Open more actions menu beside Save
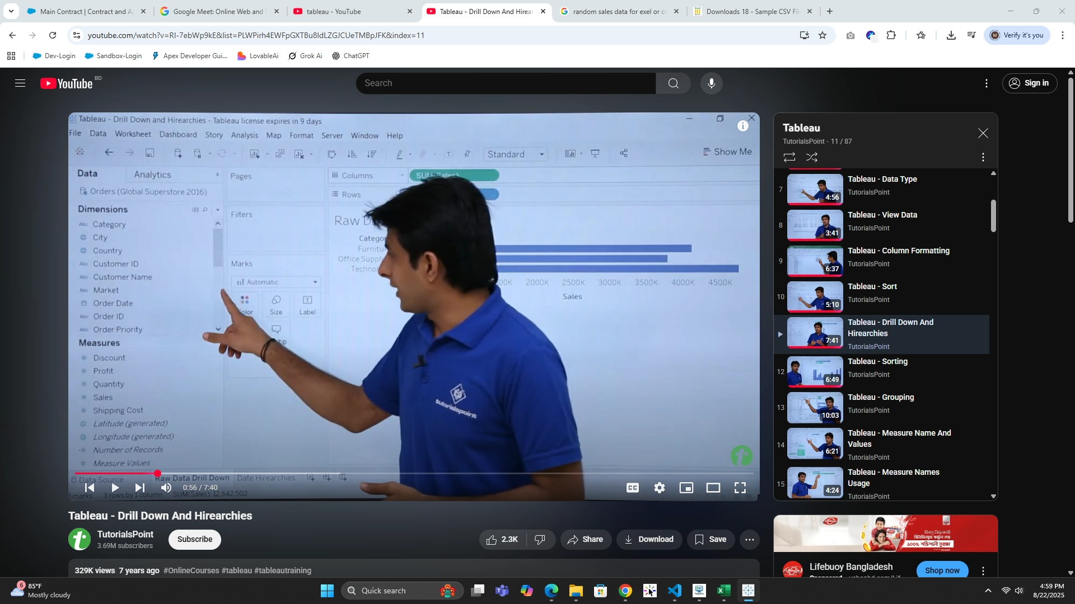1075x604 pixels. point(749,539)
